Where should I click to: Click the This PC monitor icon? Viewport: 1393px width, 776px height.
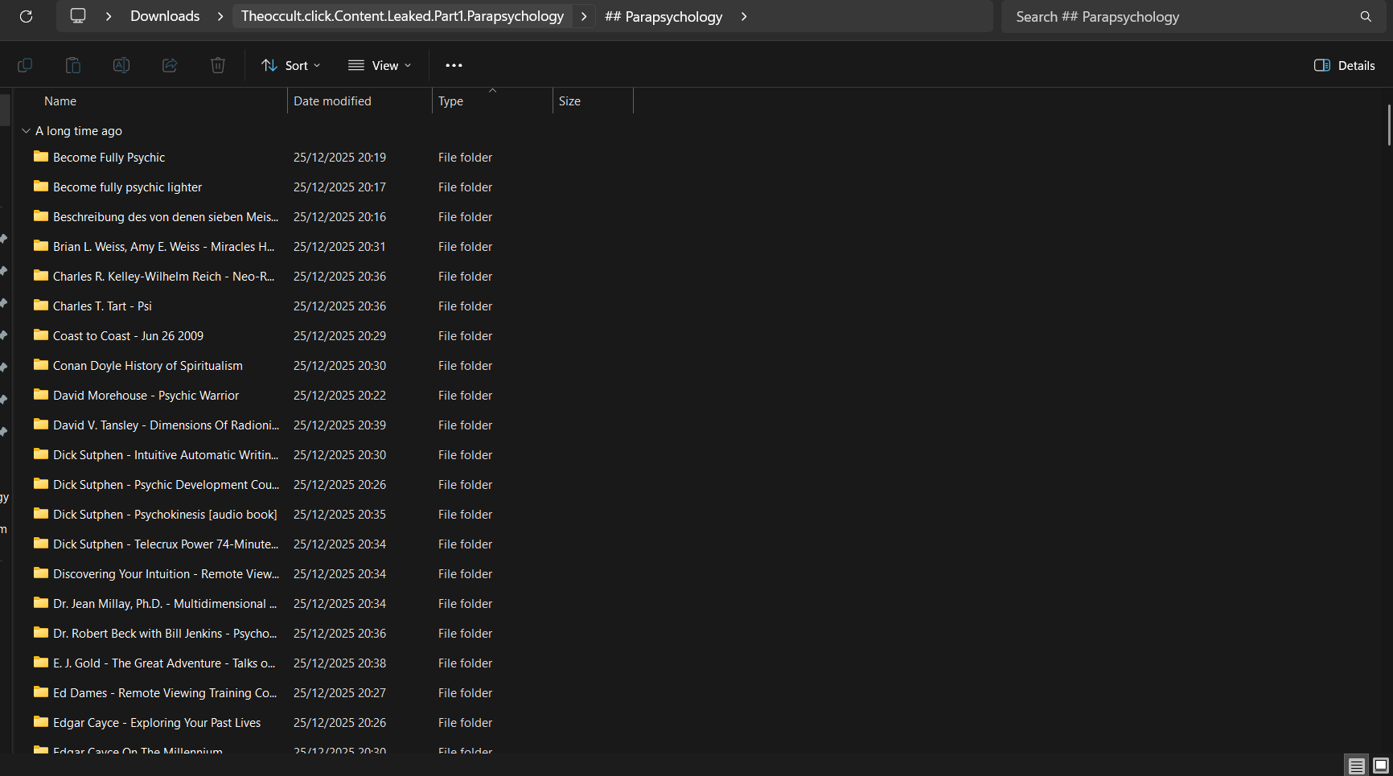tap(78, 16)
